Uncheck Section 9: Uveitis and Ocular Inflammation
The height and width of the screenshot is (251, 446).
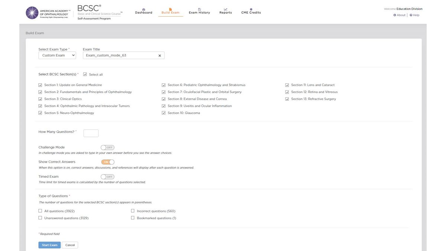coord(164,106)
